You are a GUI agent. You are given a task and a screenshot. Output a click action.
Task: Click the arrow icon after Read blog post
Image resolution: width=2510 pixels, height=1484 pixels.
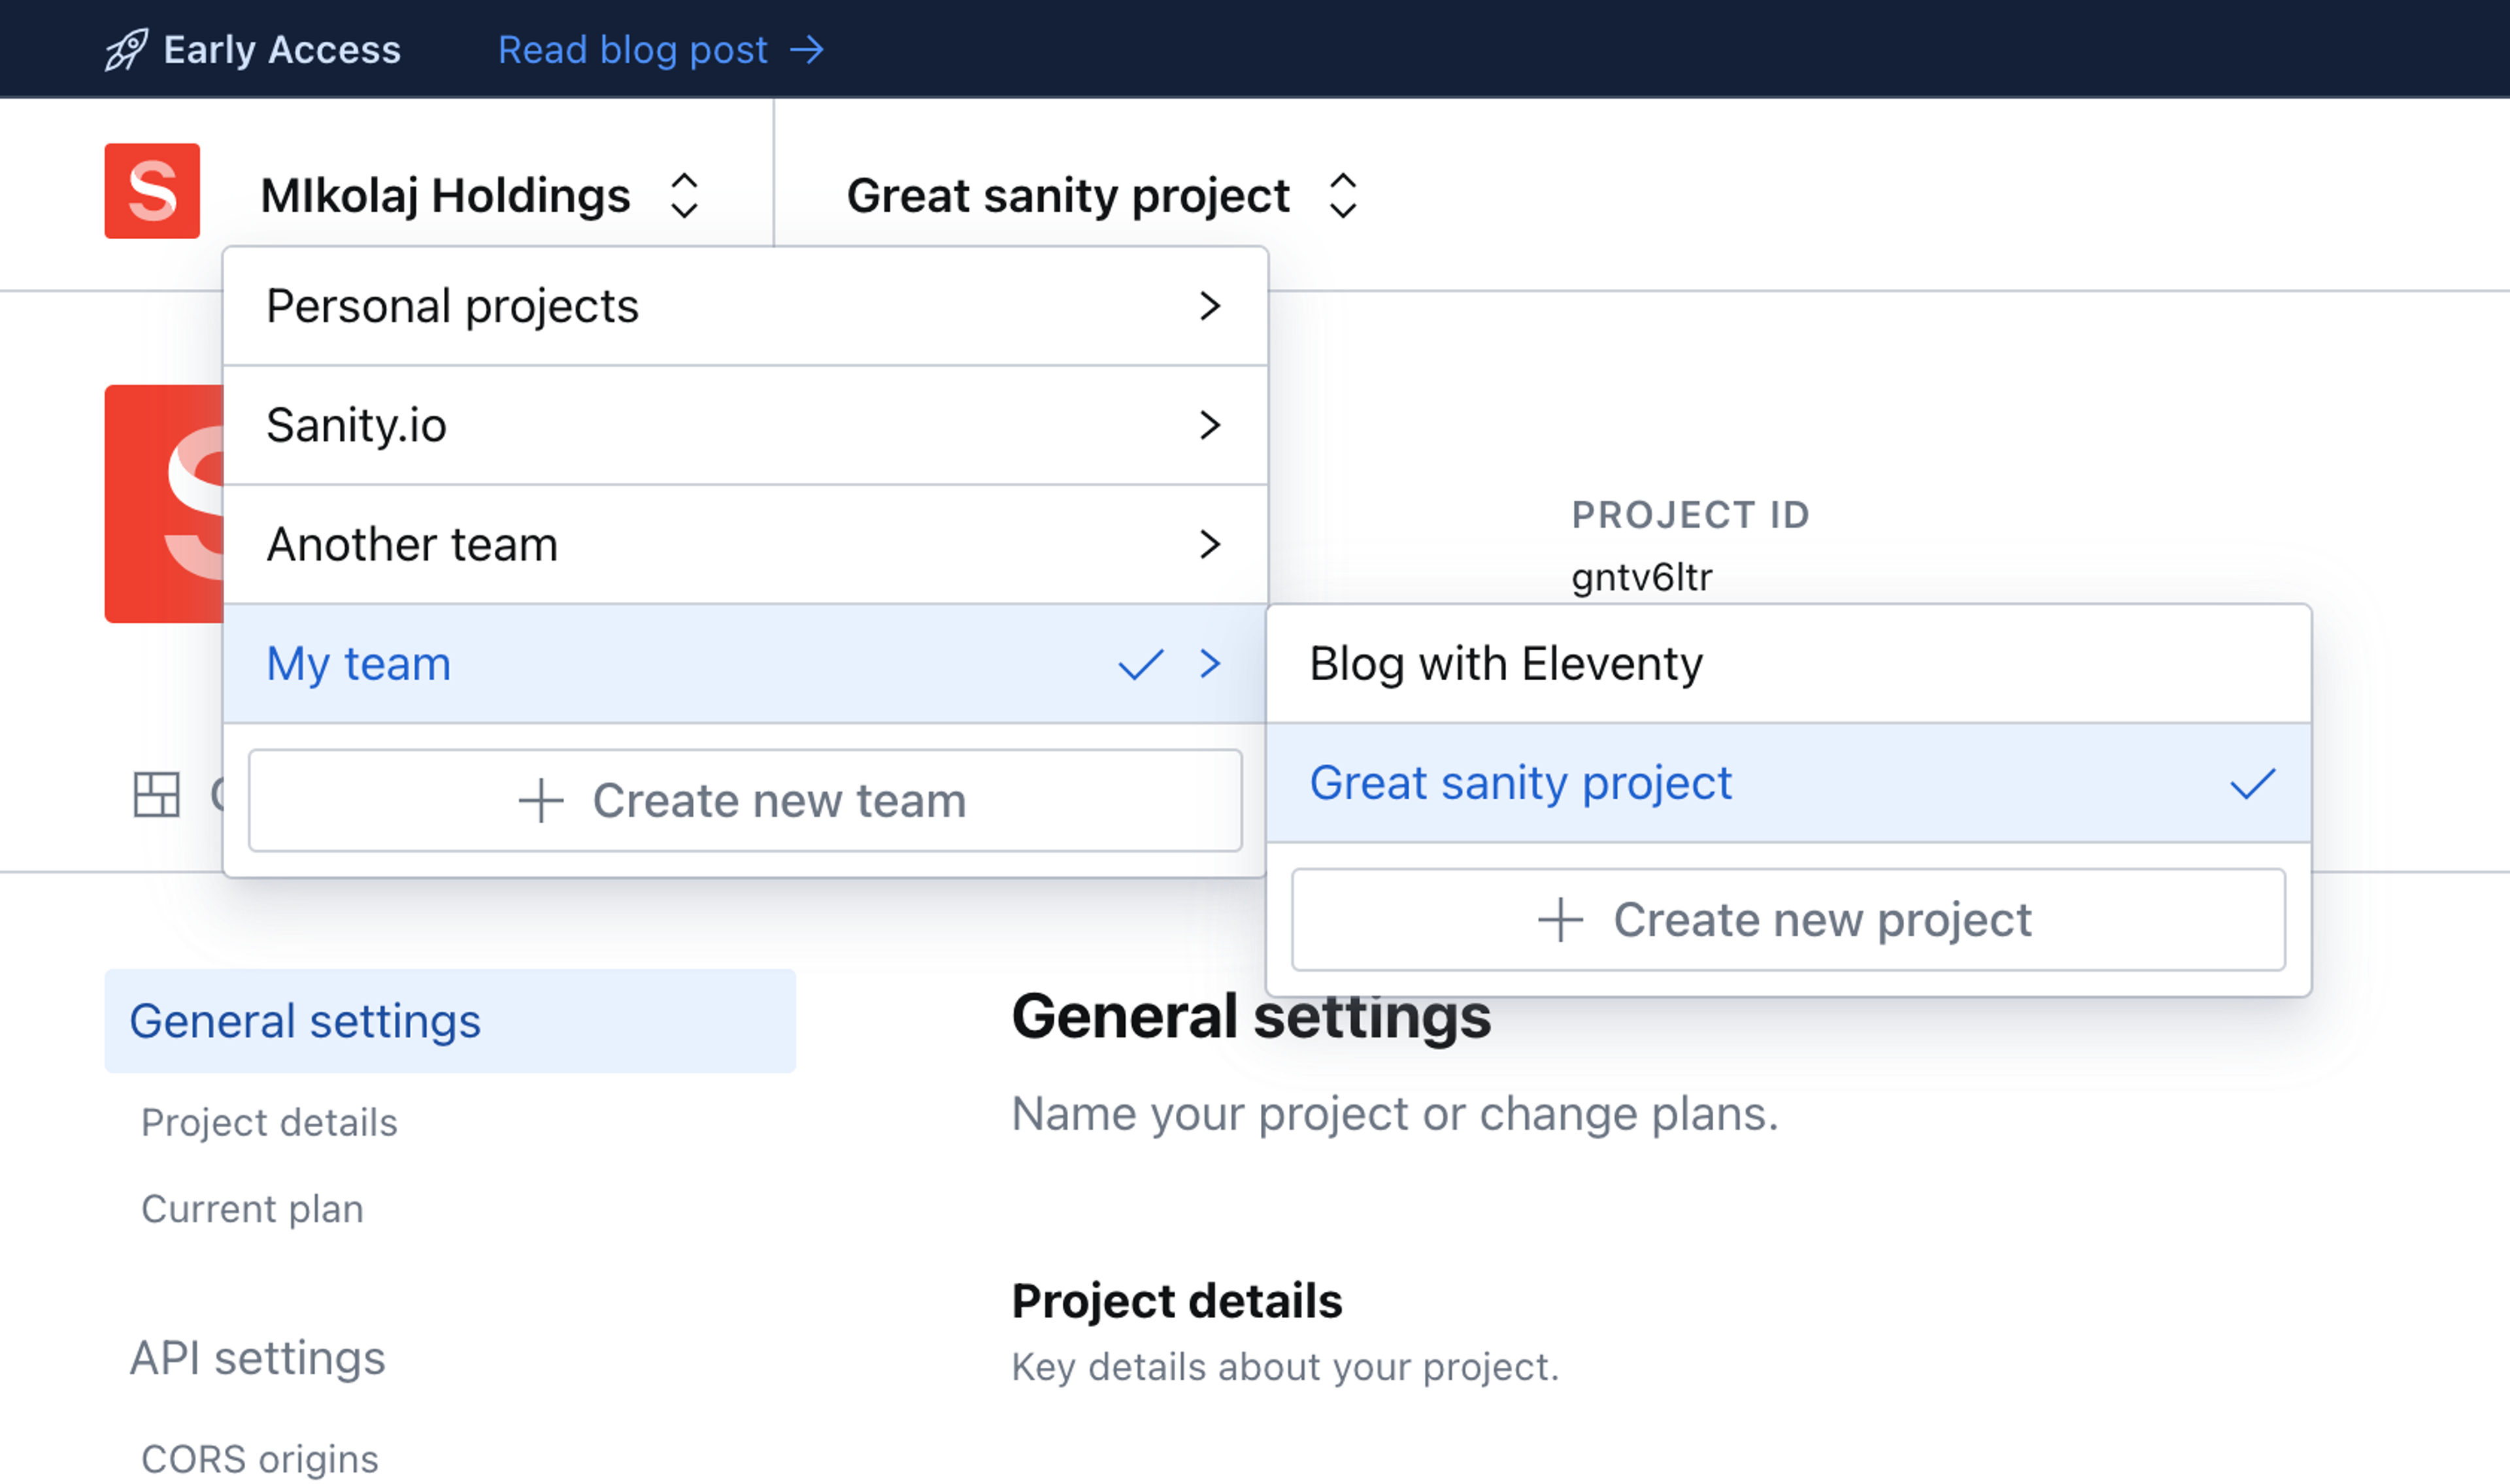(807, 50)
